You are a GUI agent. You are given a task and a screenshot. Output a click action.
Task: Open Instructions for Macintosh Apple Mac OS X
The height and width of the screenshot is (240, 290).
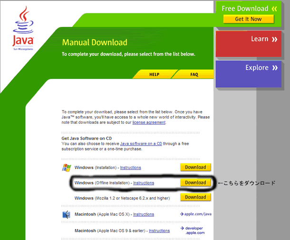(x=144, y=215)
